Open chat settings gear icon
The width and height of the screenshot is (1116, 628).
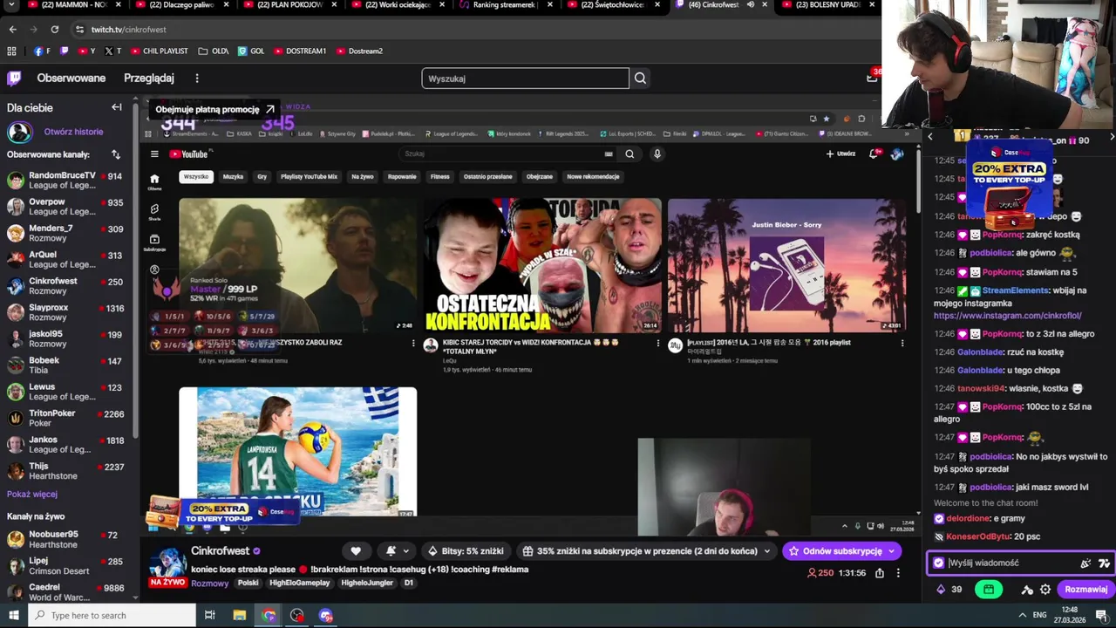click(1045, 590)
